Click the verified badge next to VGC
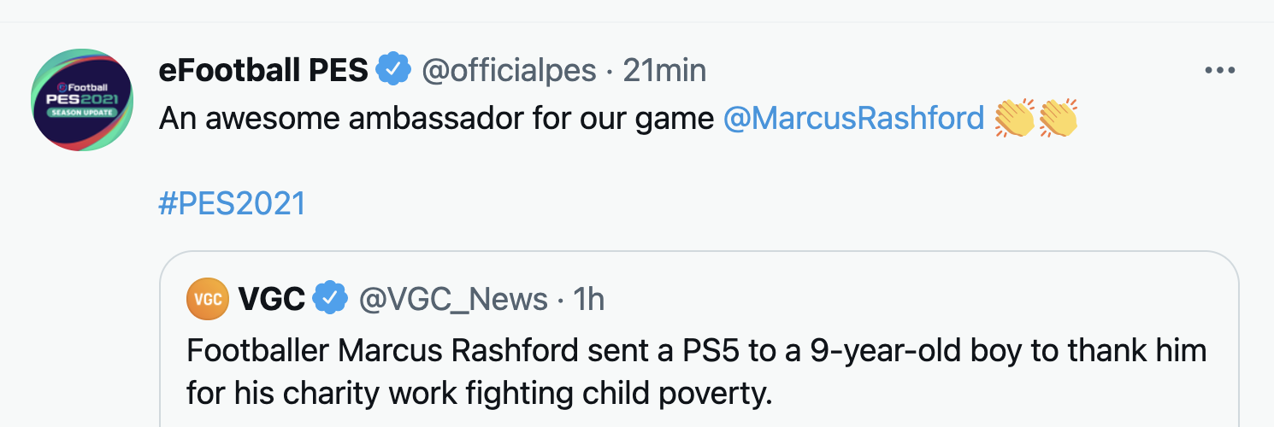 click(330, 299)
